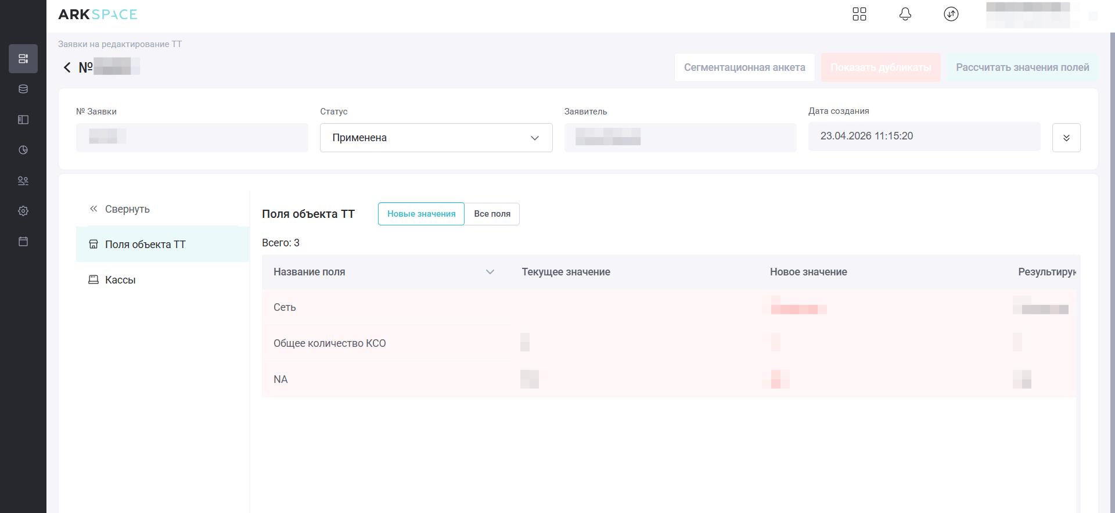Switch to 'Все поля' filter
Viewport: 1115px width, 513px height.
tap(492, 214)
